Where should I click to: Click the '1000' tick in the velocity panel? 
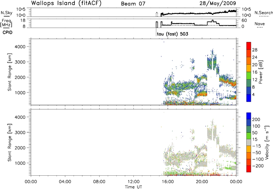click(20, 163)
